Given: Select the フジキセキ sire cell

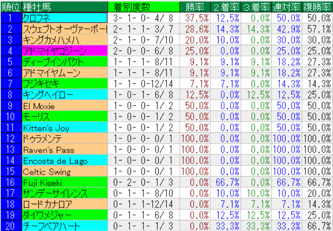Looking at the screenshot, I should (x=65, y=83).
